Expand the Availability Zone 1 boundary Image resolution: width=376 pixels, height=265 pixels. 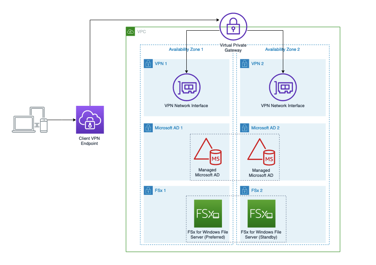(186, 49)
